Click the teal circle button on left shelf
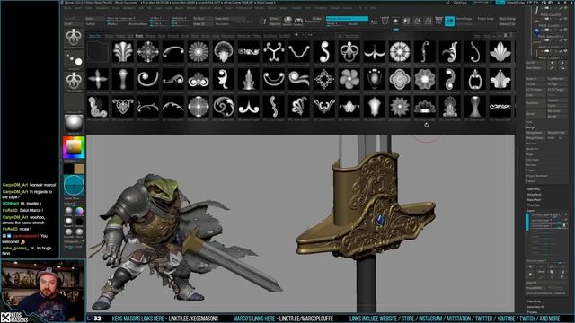The width and height of the screenshot is (575, 323). point(74,186)
